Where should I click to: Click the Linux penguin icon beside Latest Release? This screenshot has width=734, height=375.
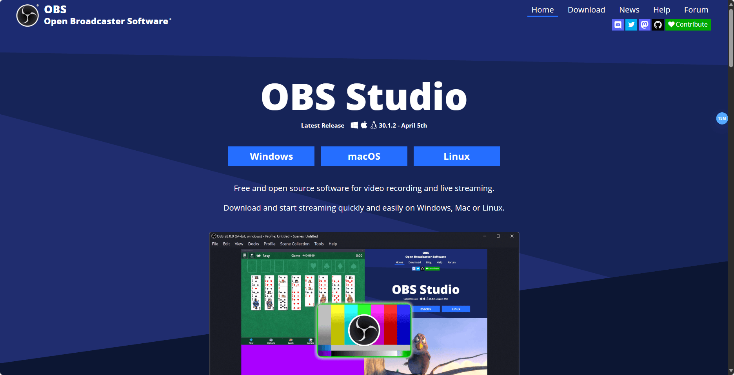click(x=374, y=125)
